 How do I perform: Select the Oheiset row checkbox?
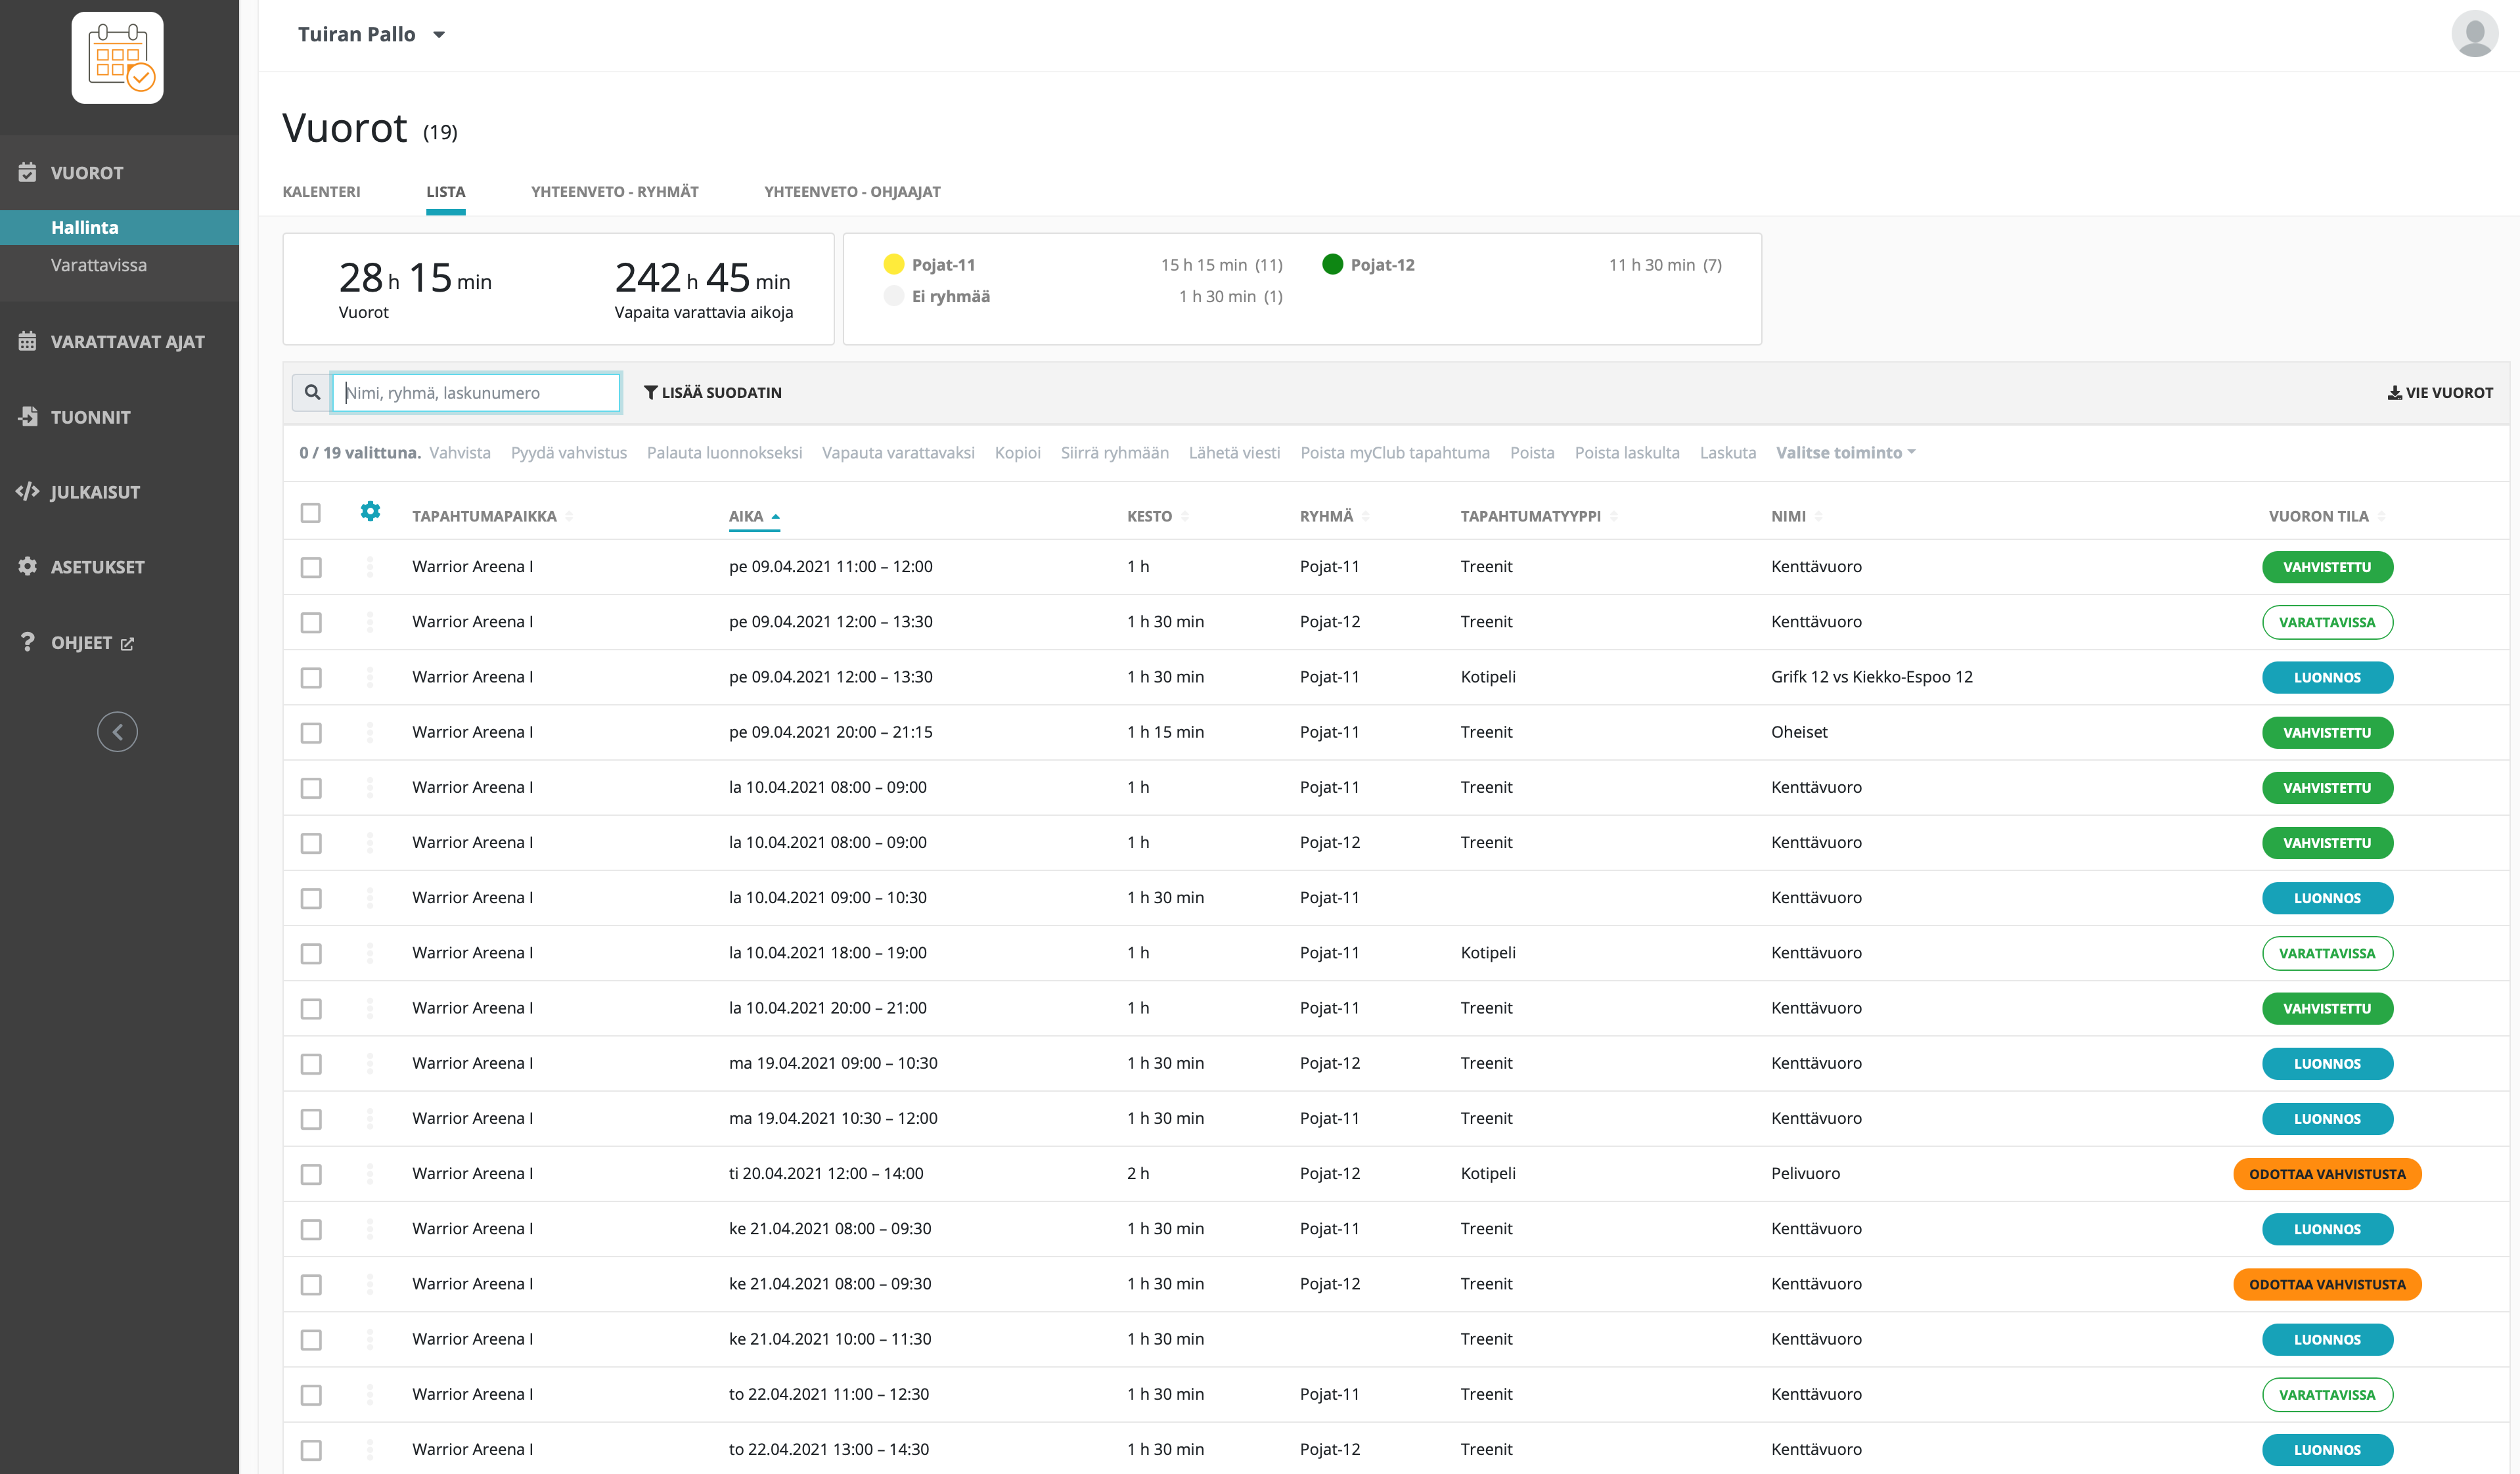click(311, 733)
